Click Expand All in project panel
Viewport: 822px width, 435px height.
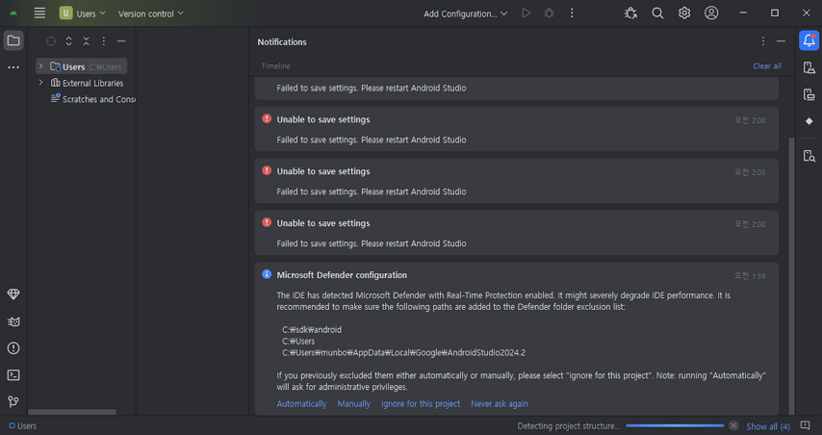(x=68, y=40)
